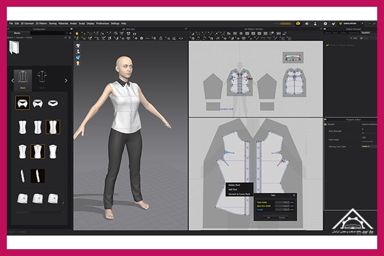Click the circle icon in the 2D pattern toolbar
The width and height of the screenshot is (384, 256).
(241, 33)
